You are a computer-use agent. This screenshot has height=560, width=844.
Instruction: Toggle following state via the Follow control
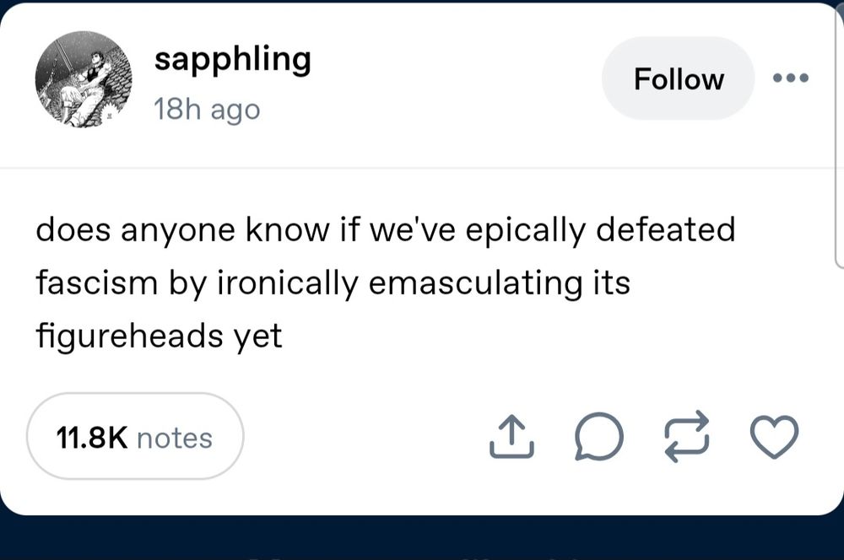pyautogui.click(x=678, y=78)
